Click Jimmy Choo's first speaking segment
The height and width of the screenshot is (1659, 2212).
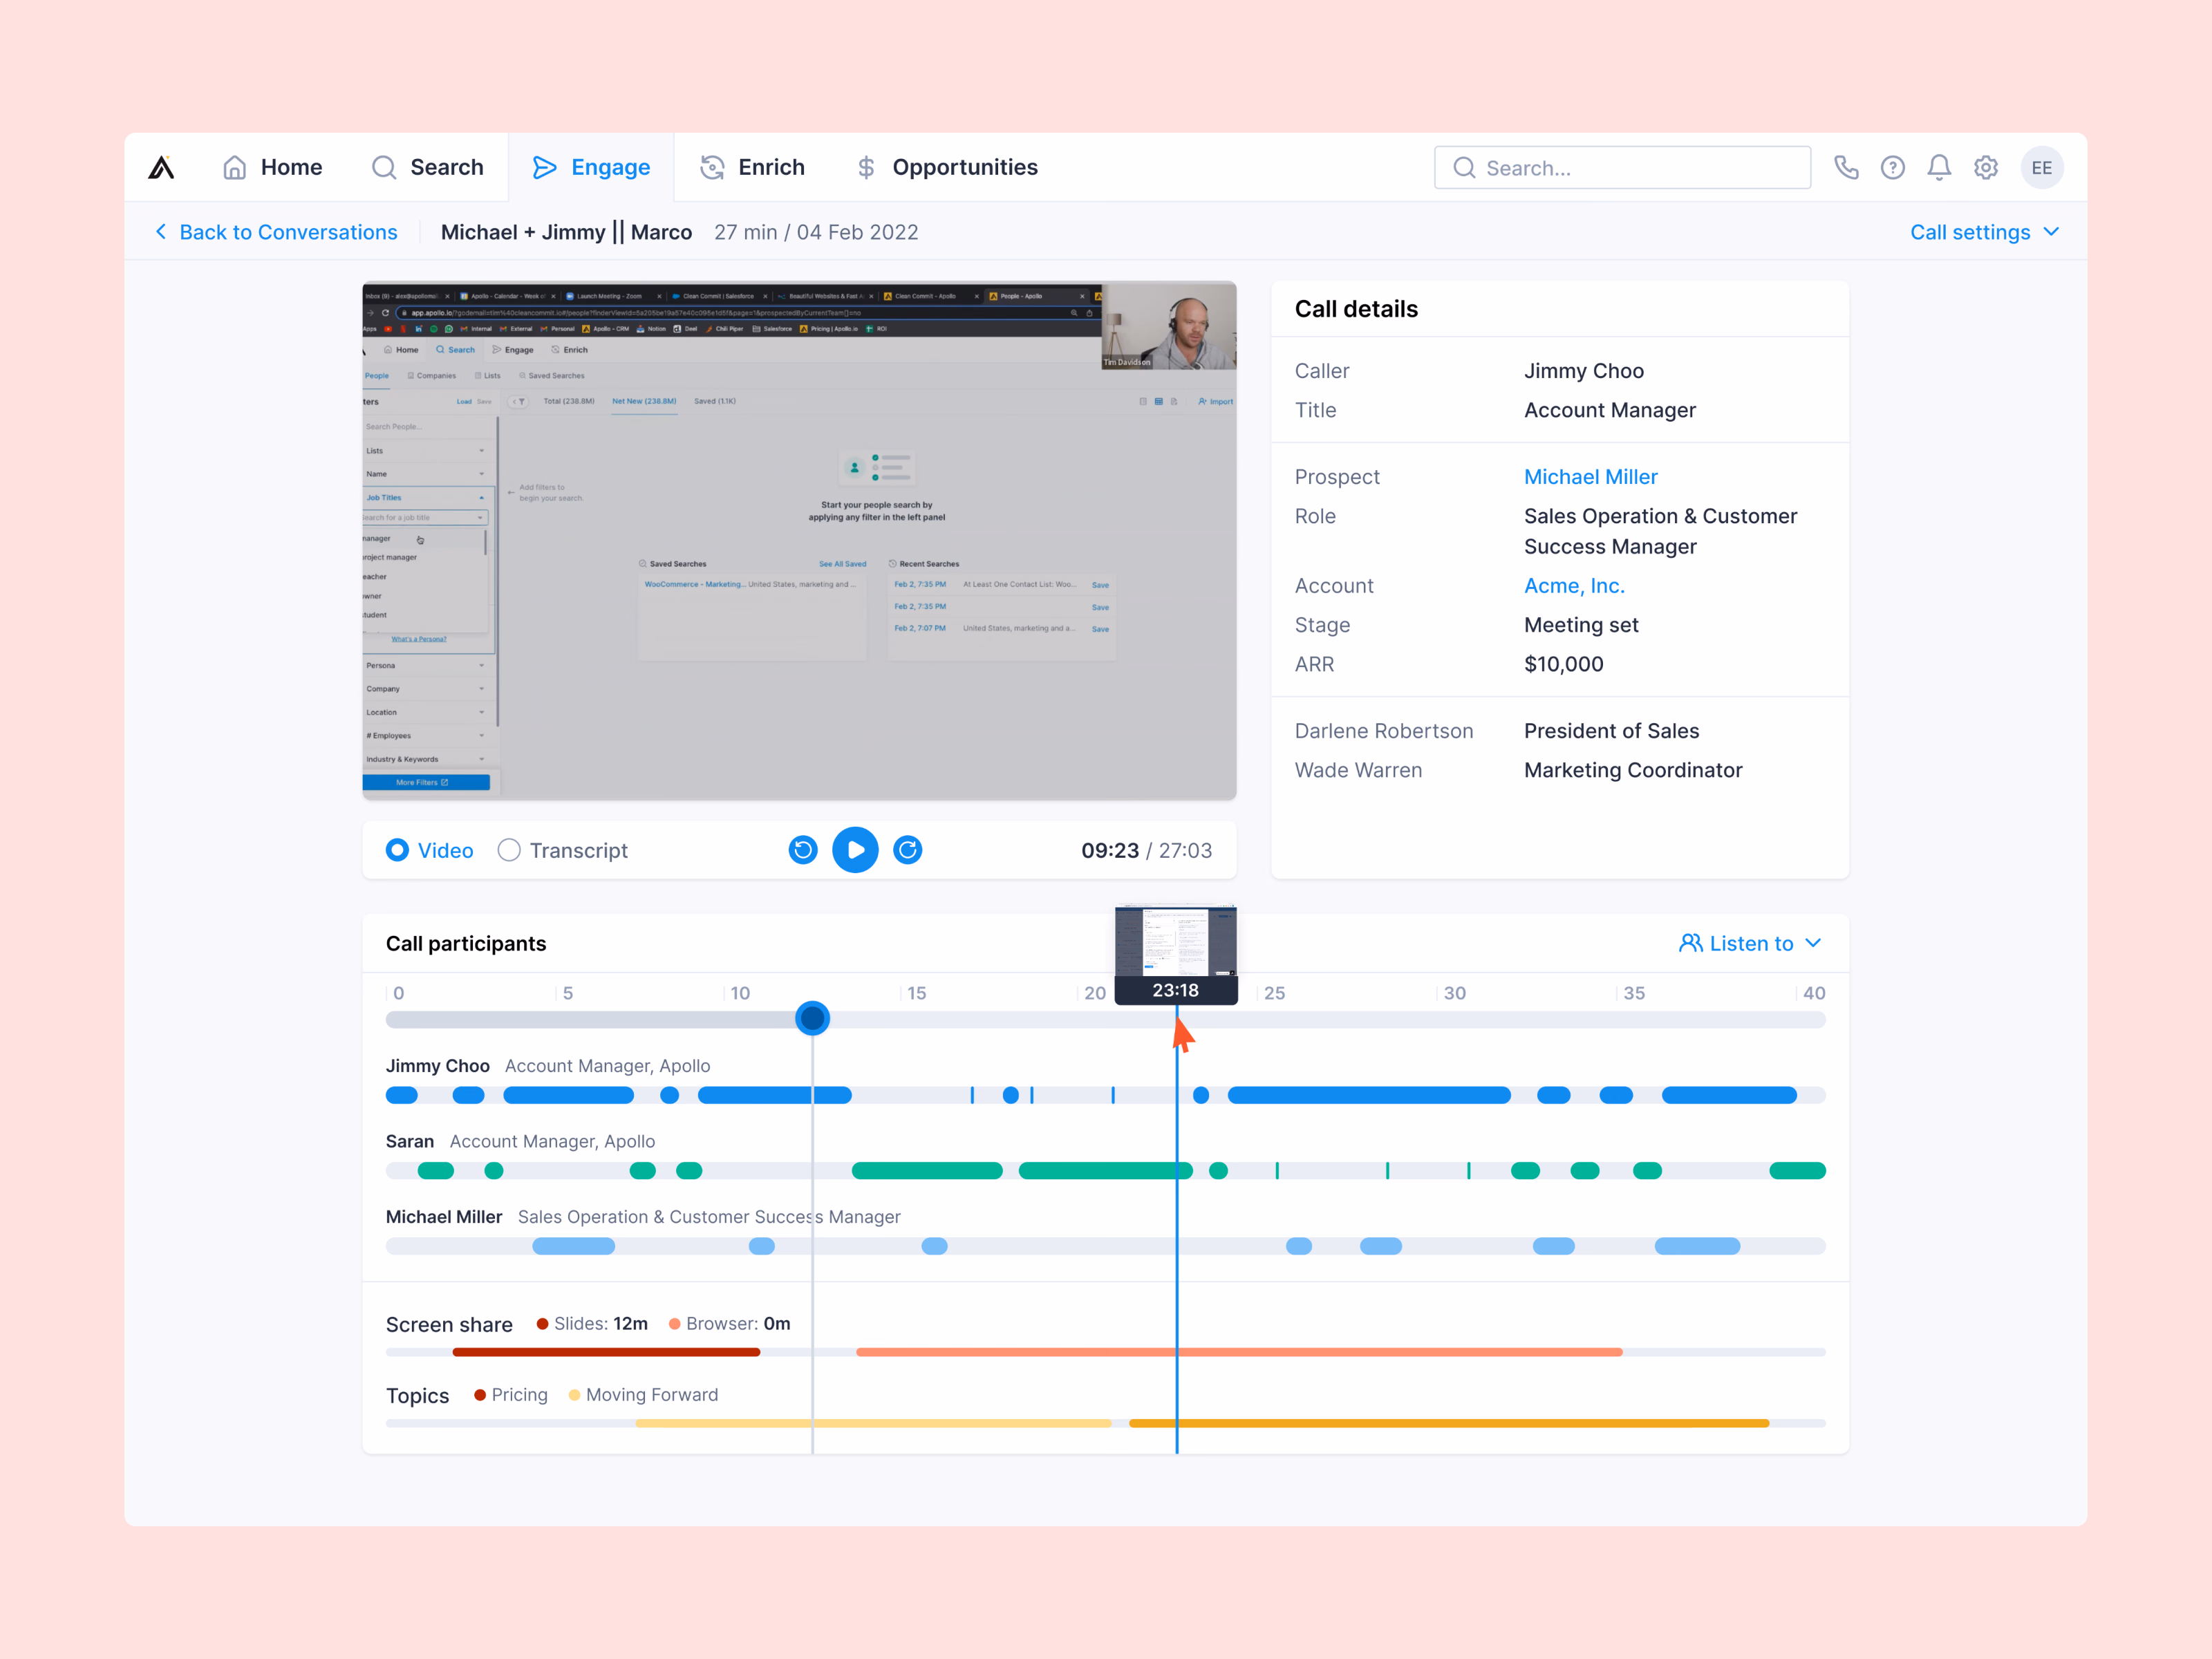pyautogui.click(x=402, y=1095)
